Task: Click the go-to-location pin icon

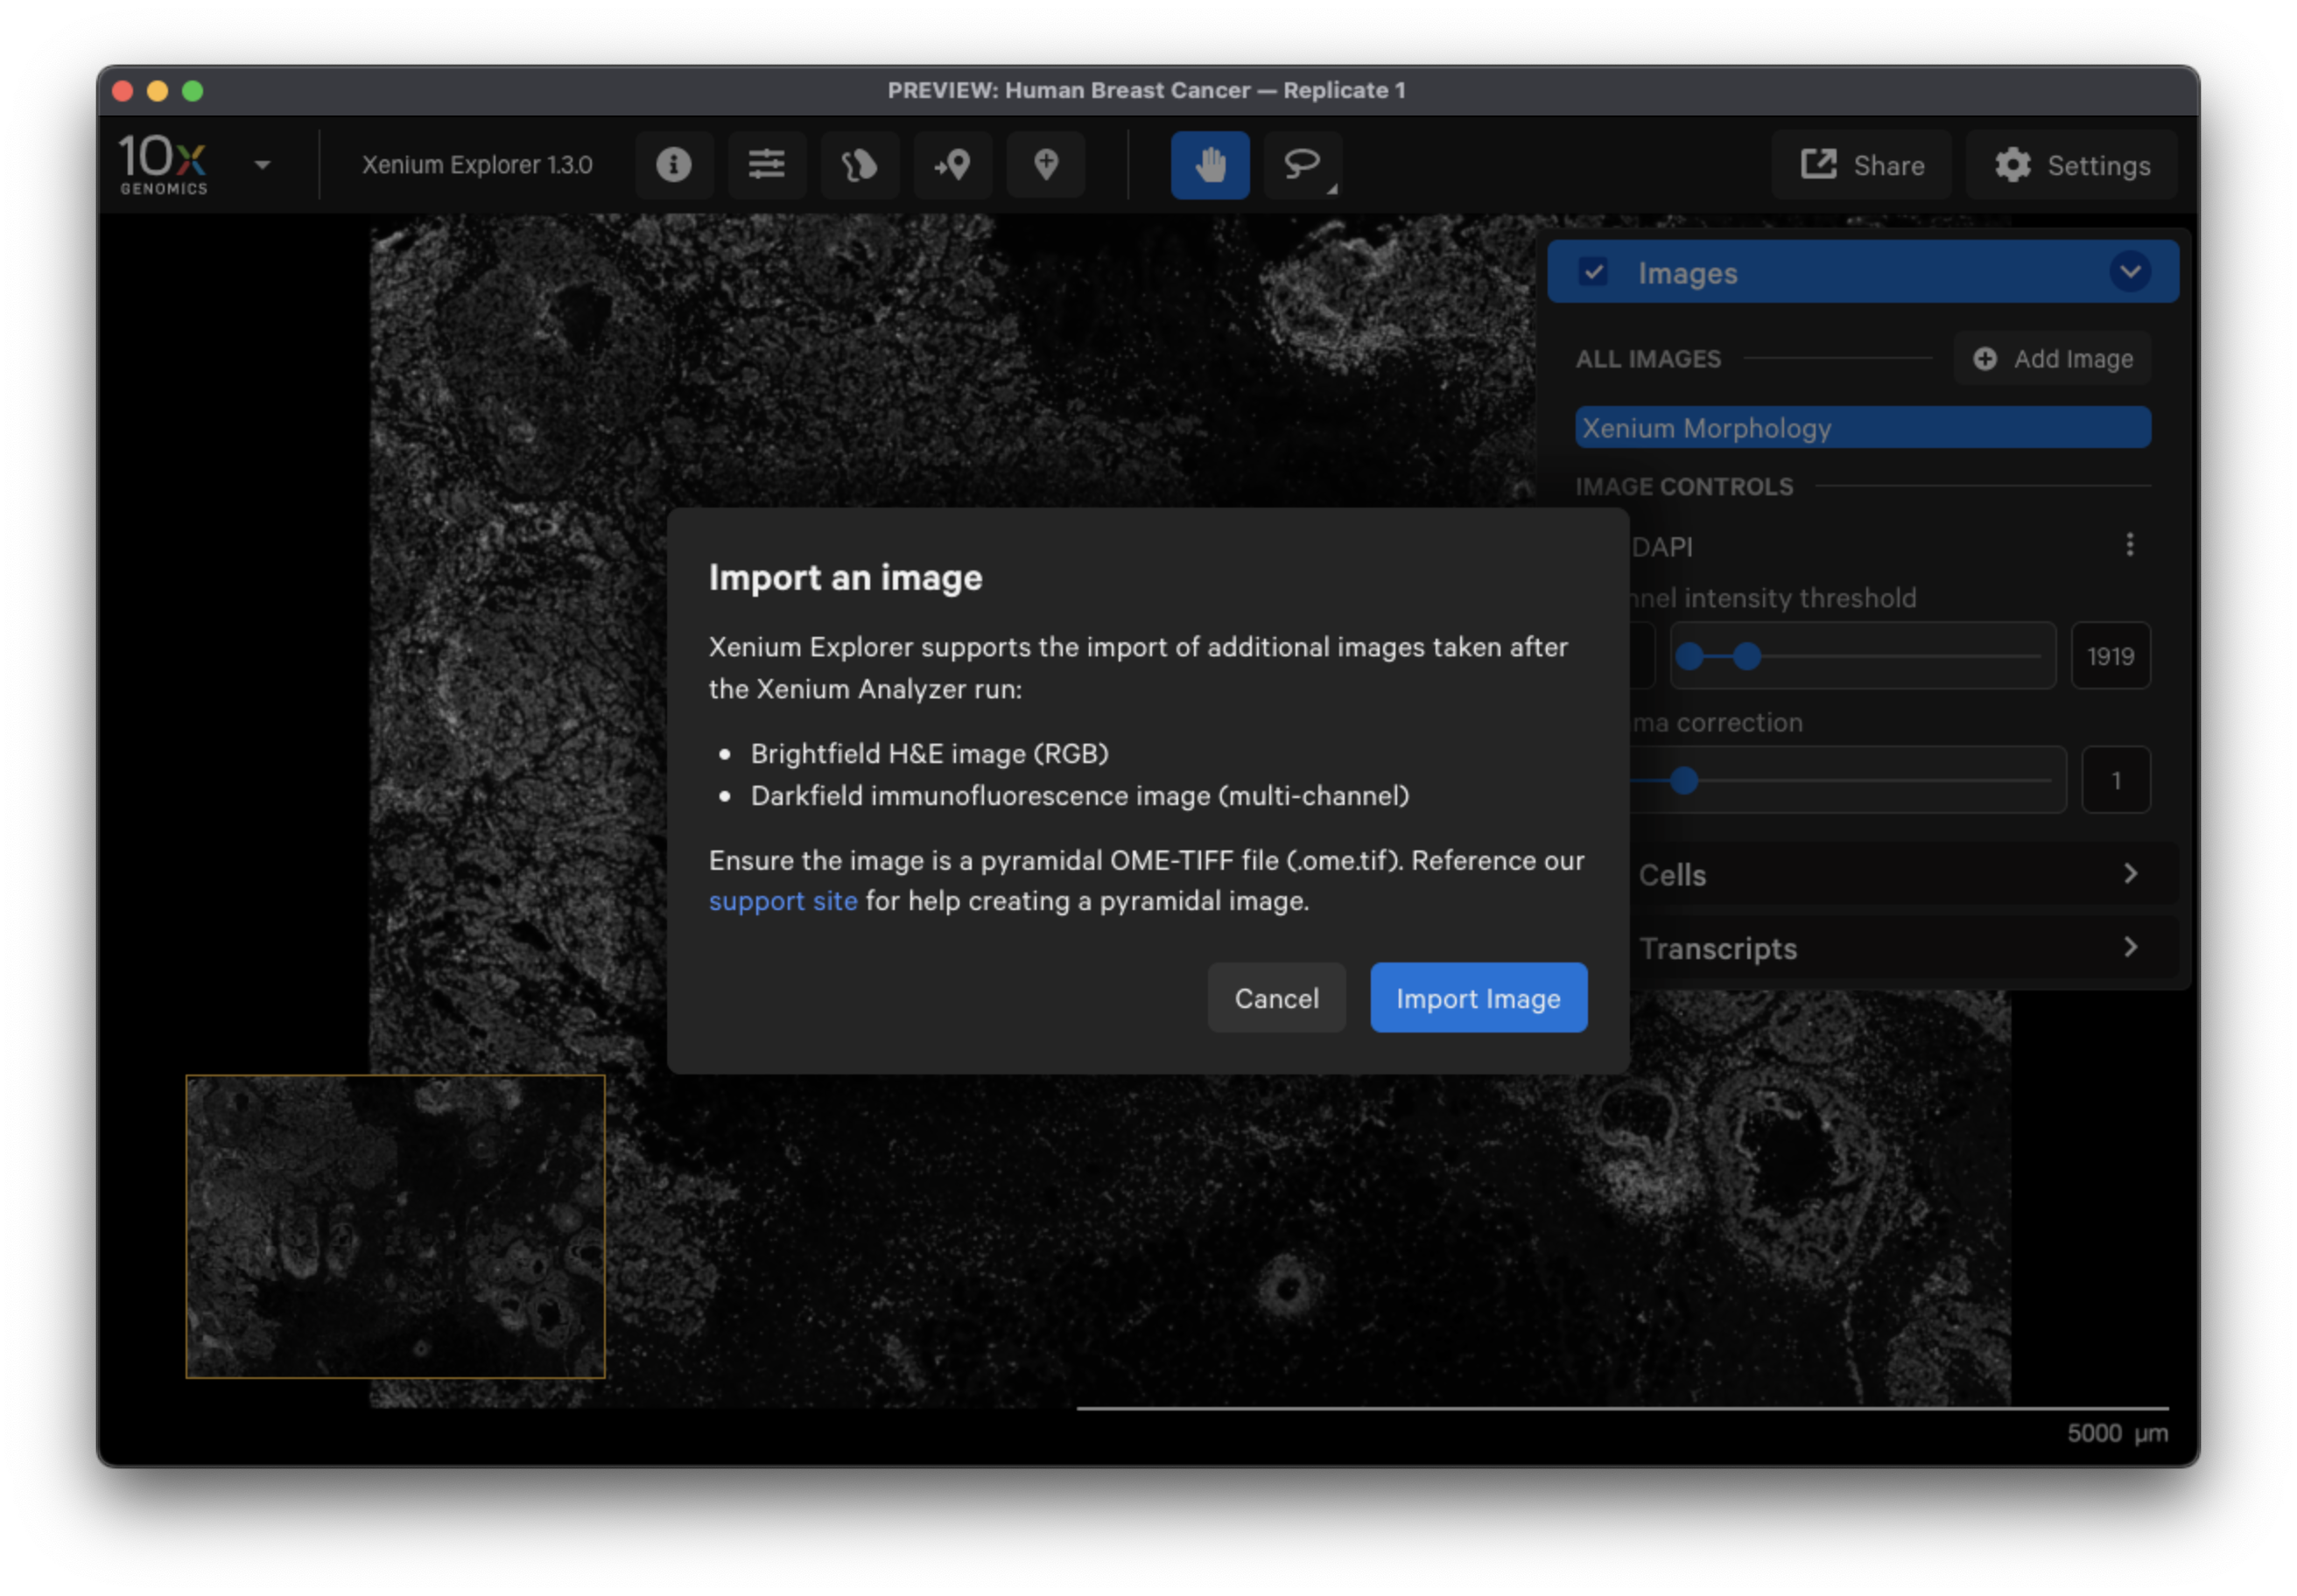Action: [x=952, y=164]
